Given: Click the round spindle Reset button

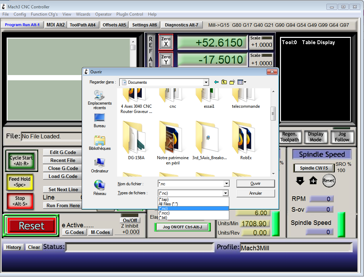Looking at the screenshot, I should click(329, 181).
